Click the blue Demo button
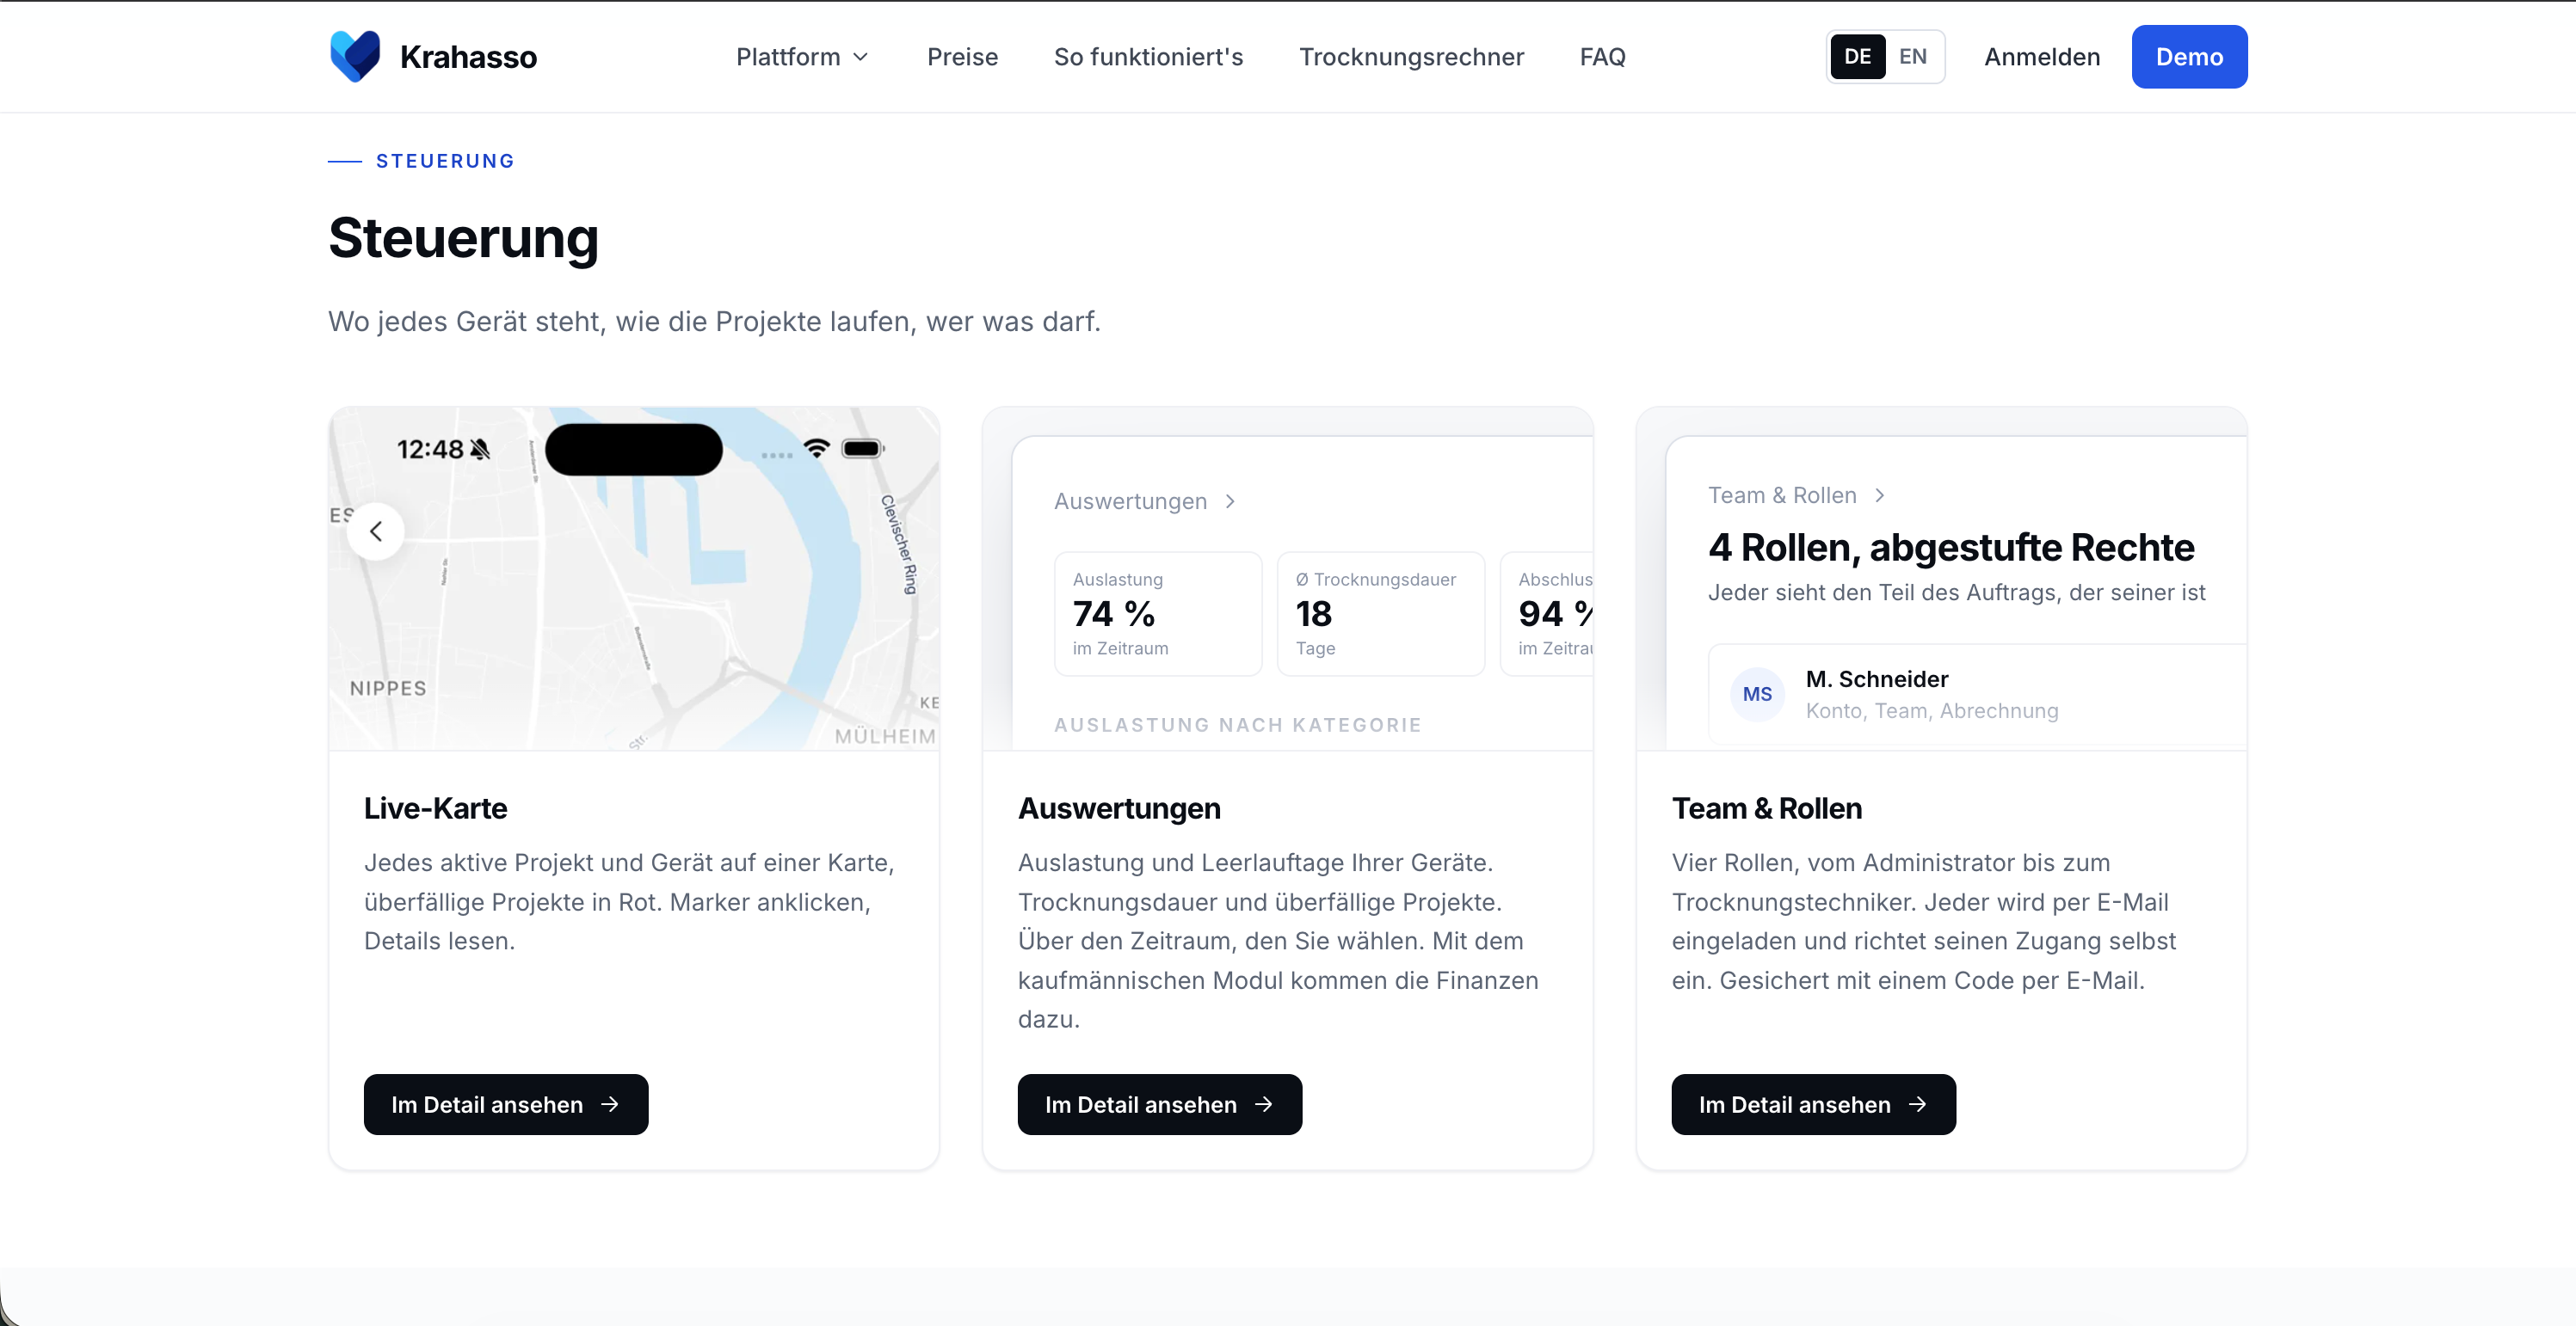This screenshot has width=2576, height=1326. pyautogui.click(x=2189, y=57)
